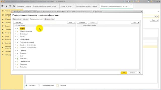The width and height of the screenshot is (161, 90).
Task: Click the Финансовый контроль sidebar icon
Action: (x=3, y=47)
